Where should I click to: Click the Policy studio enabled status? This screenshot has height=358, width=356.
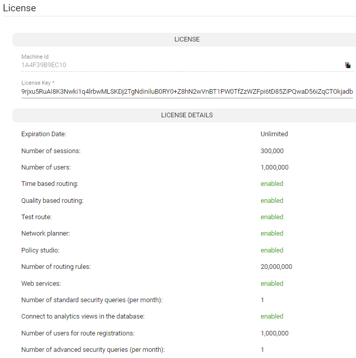(x=272, y=250)
